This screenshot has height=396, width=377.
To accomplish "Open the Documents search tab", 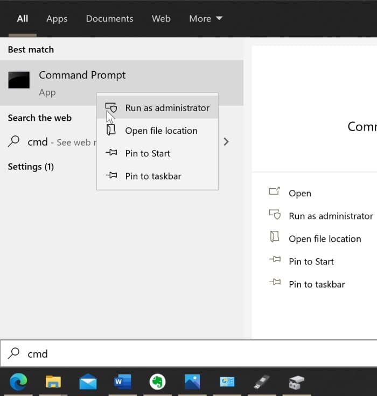I will click(x=109, y=19).
